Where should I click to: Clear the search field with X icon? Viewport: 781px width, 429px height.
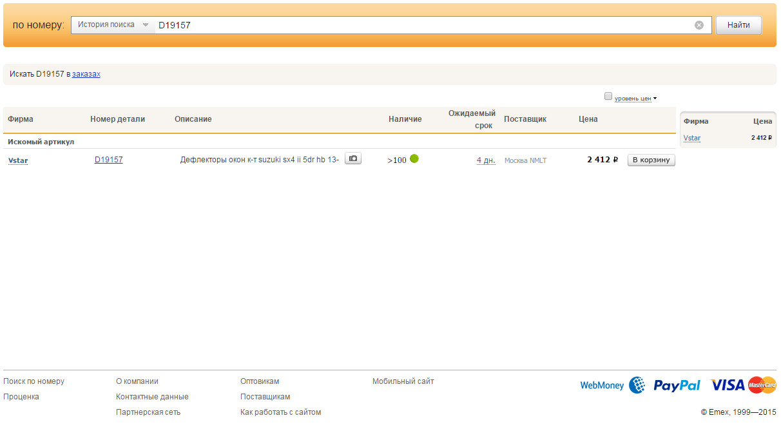pyautogui.click(x=699, y=25)
